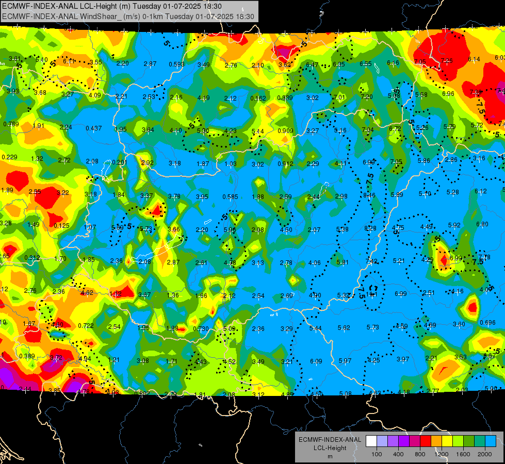Click the grid value 0.229
505x464 pixels.
pos(10,157)
